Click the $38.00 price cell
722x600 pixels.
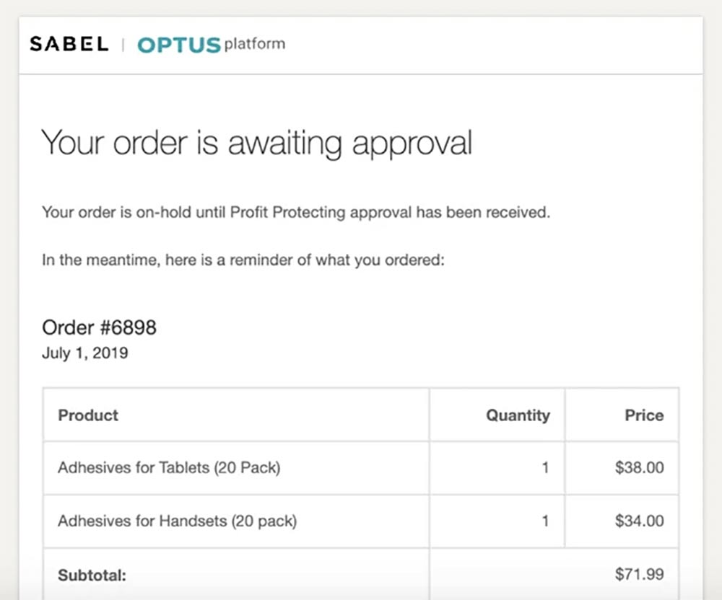coord(639,467)
